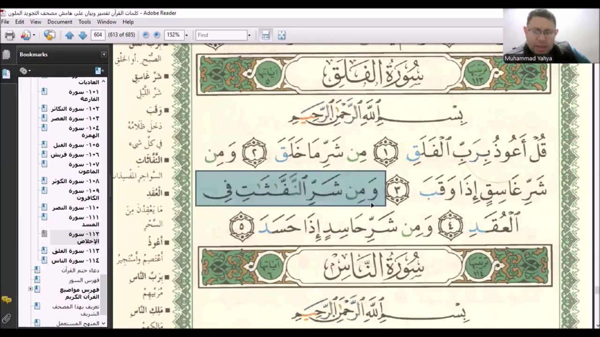Screen dimensions: 600x337
Task: Click the Print icon in the toolbar
Action: point(10,35)
